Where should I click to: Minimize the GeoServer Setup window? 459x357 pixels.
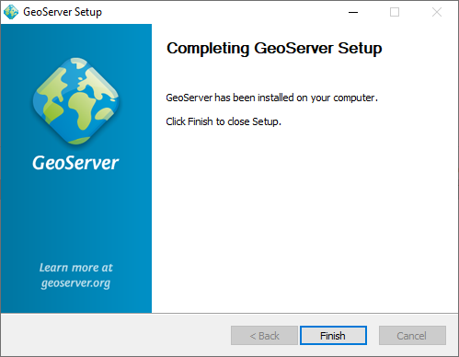click(353, 12)
